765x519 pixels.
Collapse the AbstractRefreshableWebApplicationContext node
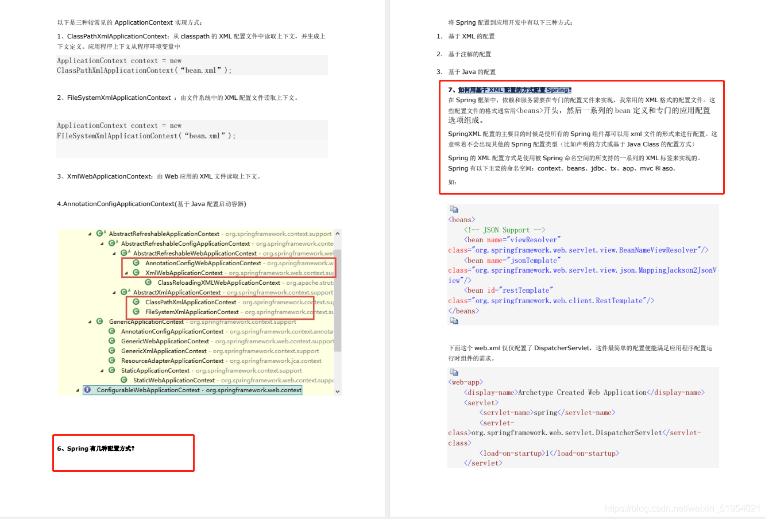coord(114,254)
